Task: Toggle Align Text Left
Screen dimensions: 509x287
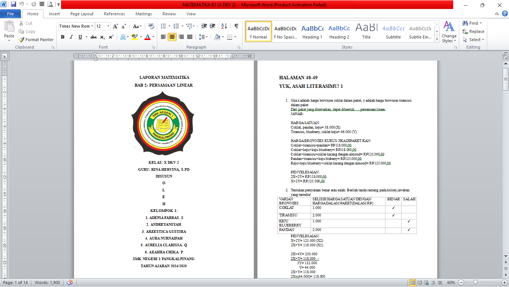Action: 163,37
